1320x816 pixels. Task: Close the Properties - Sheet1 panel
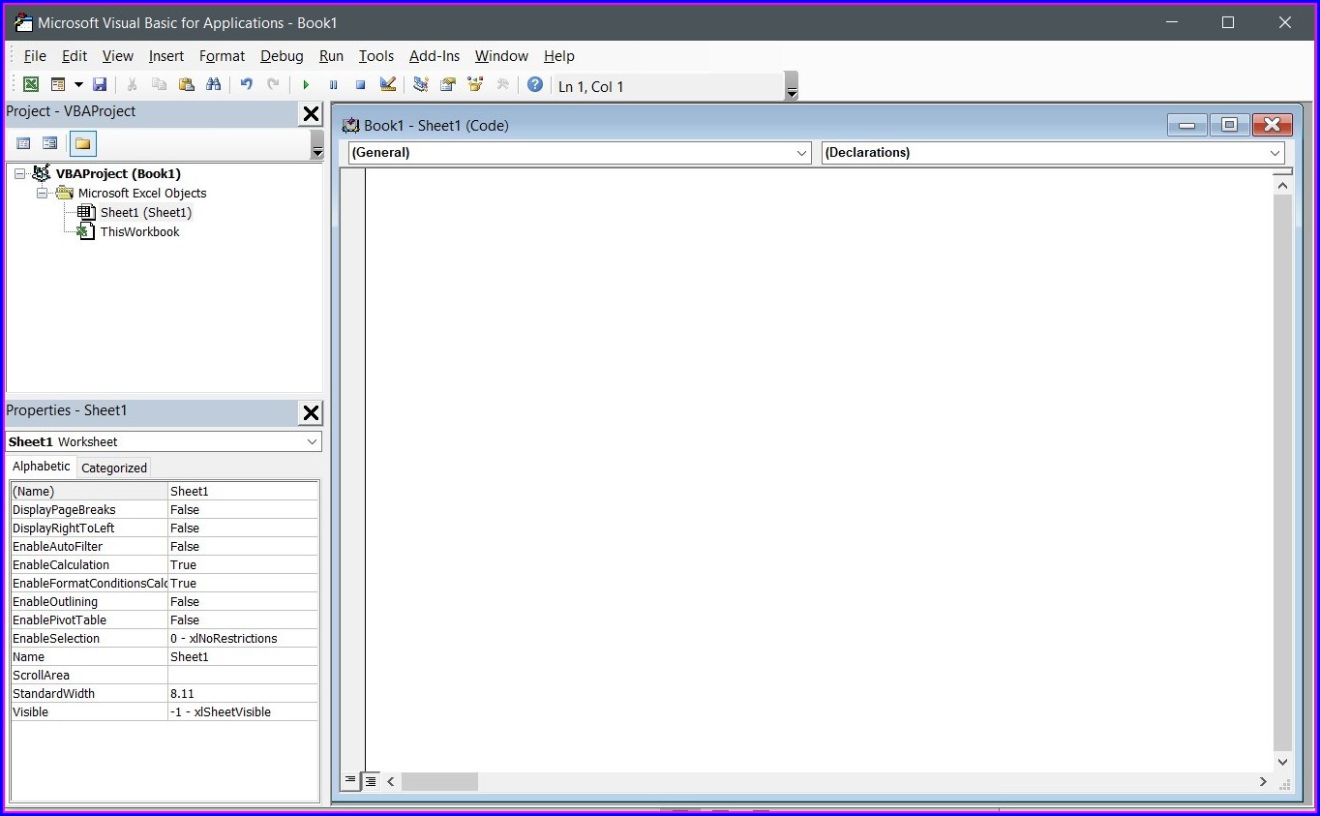tap(311, 413)
